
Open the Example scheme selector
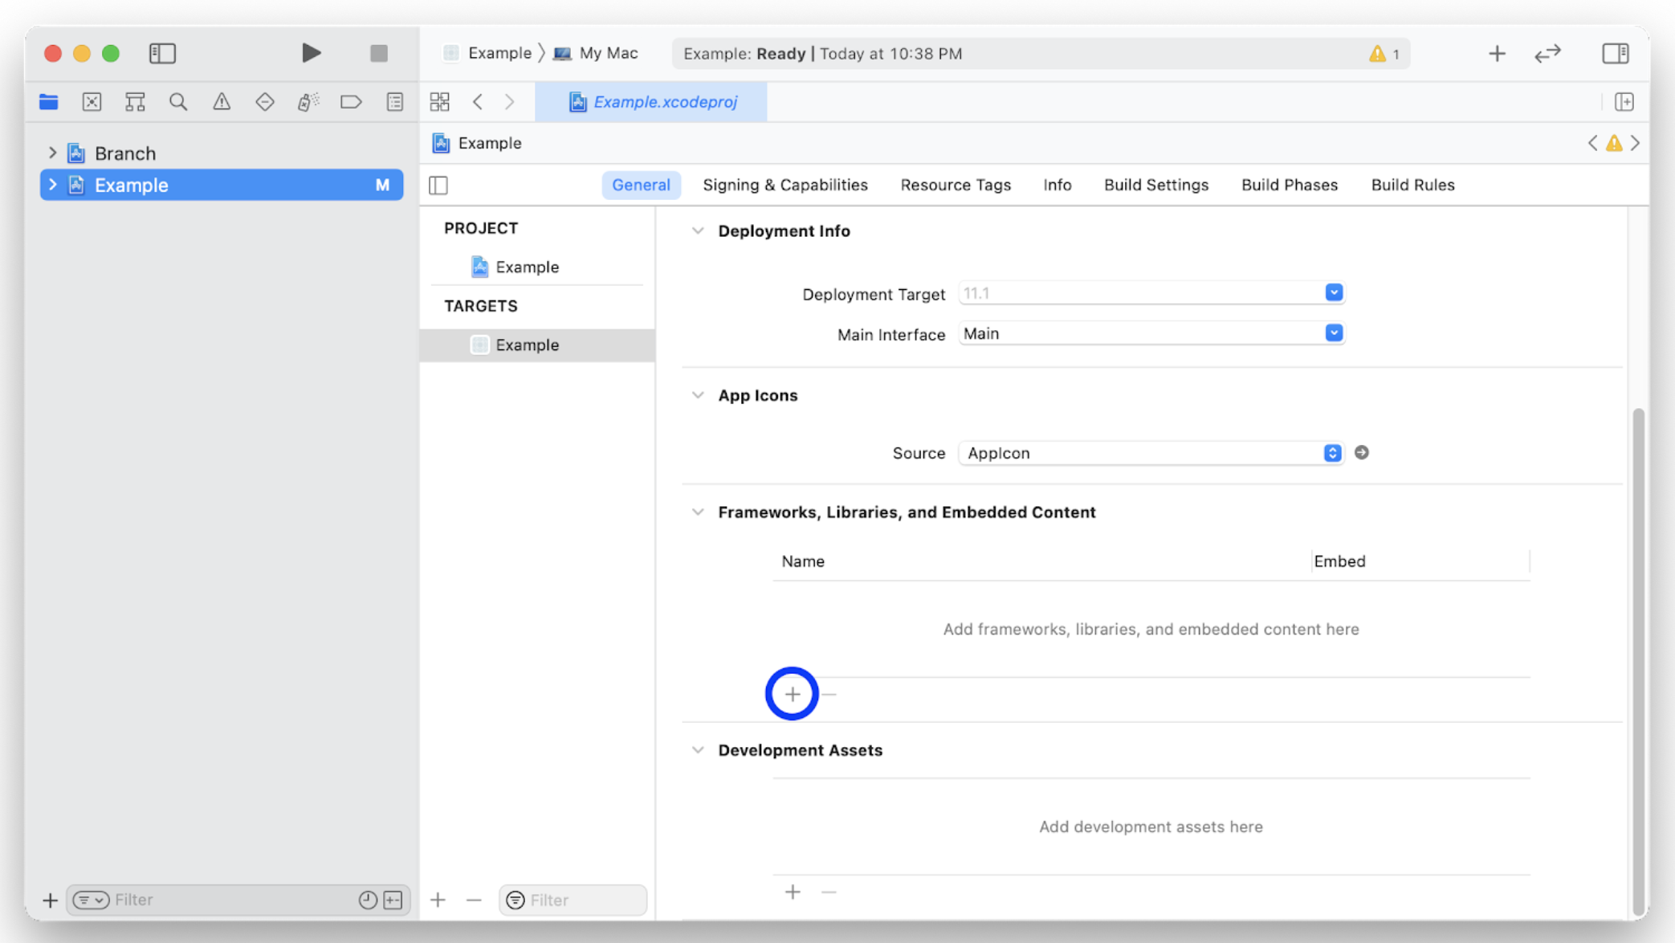tap(487, 53)
